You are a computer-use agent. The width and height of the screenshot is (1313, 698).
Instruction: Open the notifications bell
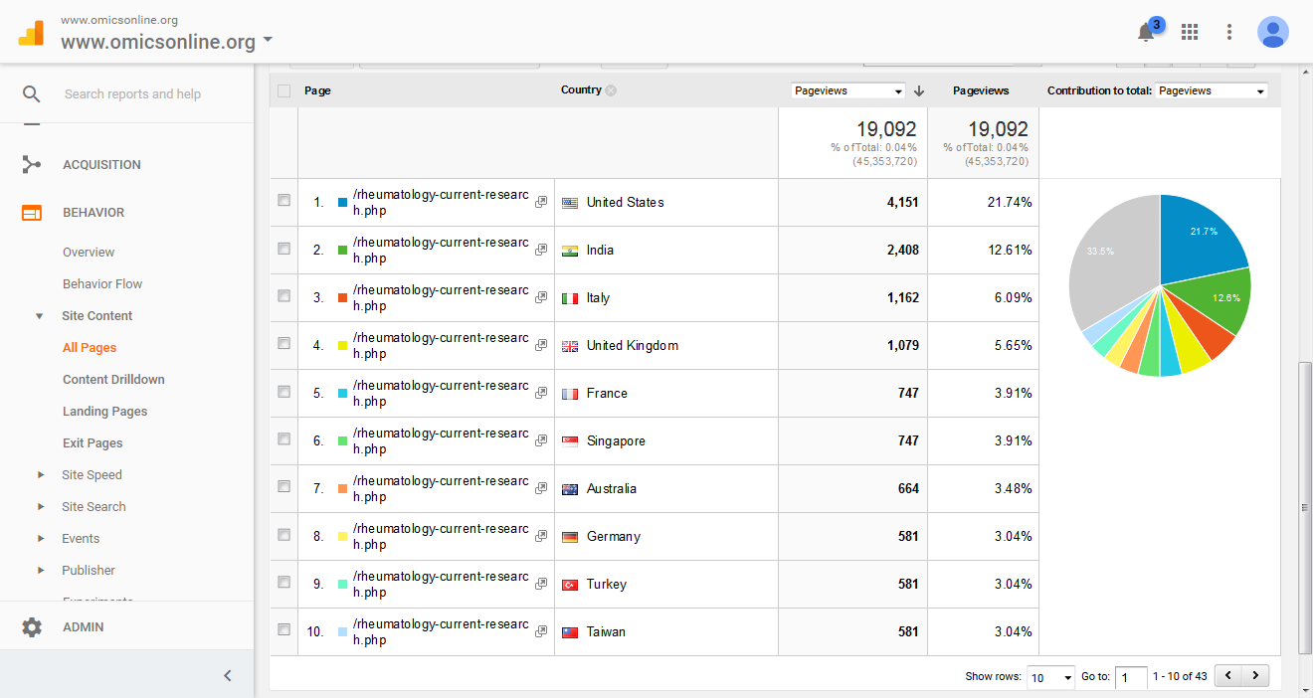point(1146,32)
